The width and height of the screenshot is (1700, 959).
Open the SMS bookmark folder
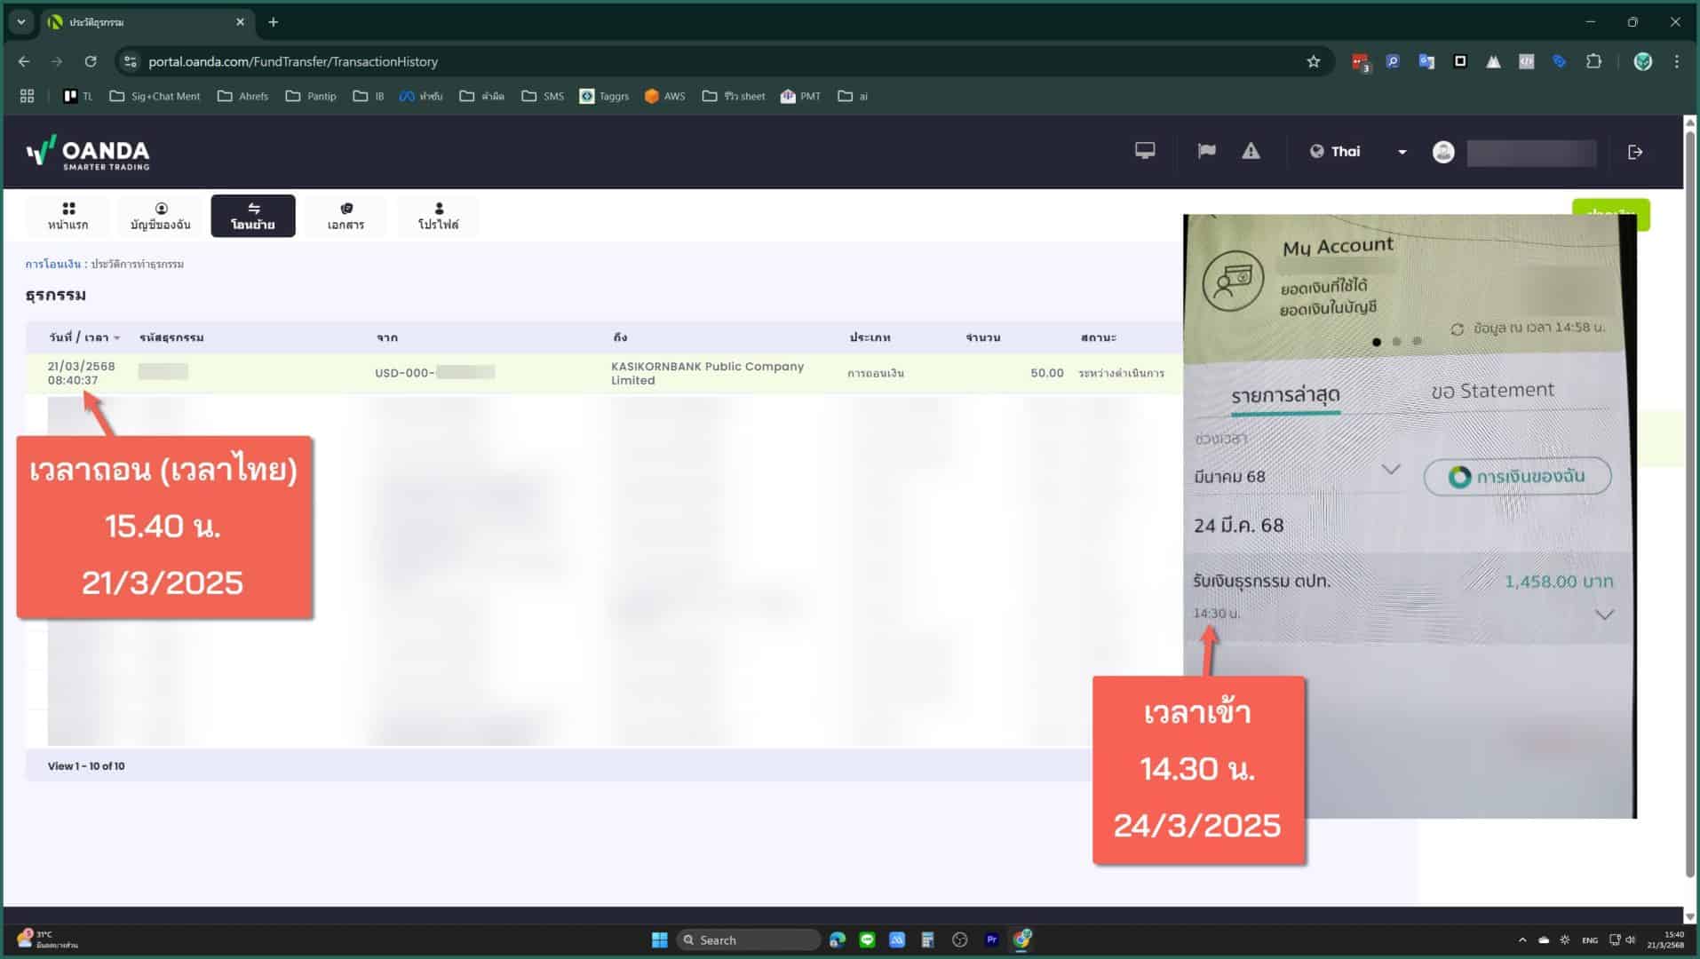543,96
